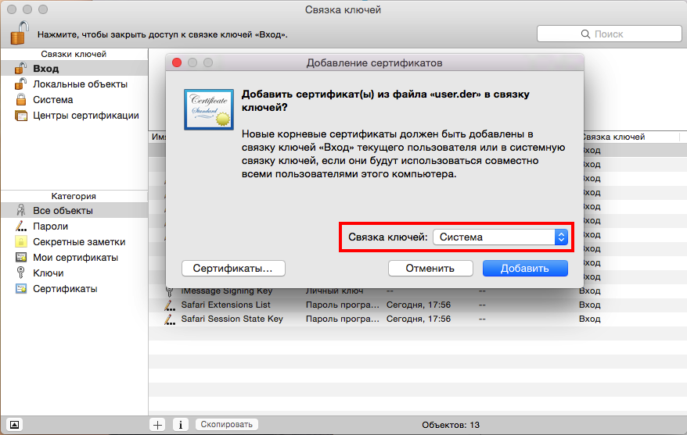Select the iMessage Signing Key row
Image resolution: width=687 pixels, height=435 pixels.
418,291
